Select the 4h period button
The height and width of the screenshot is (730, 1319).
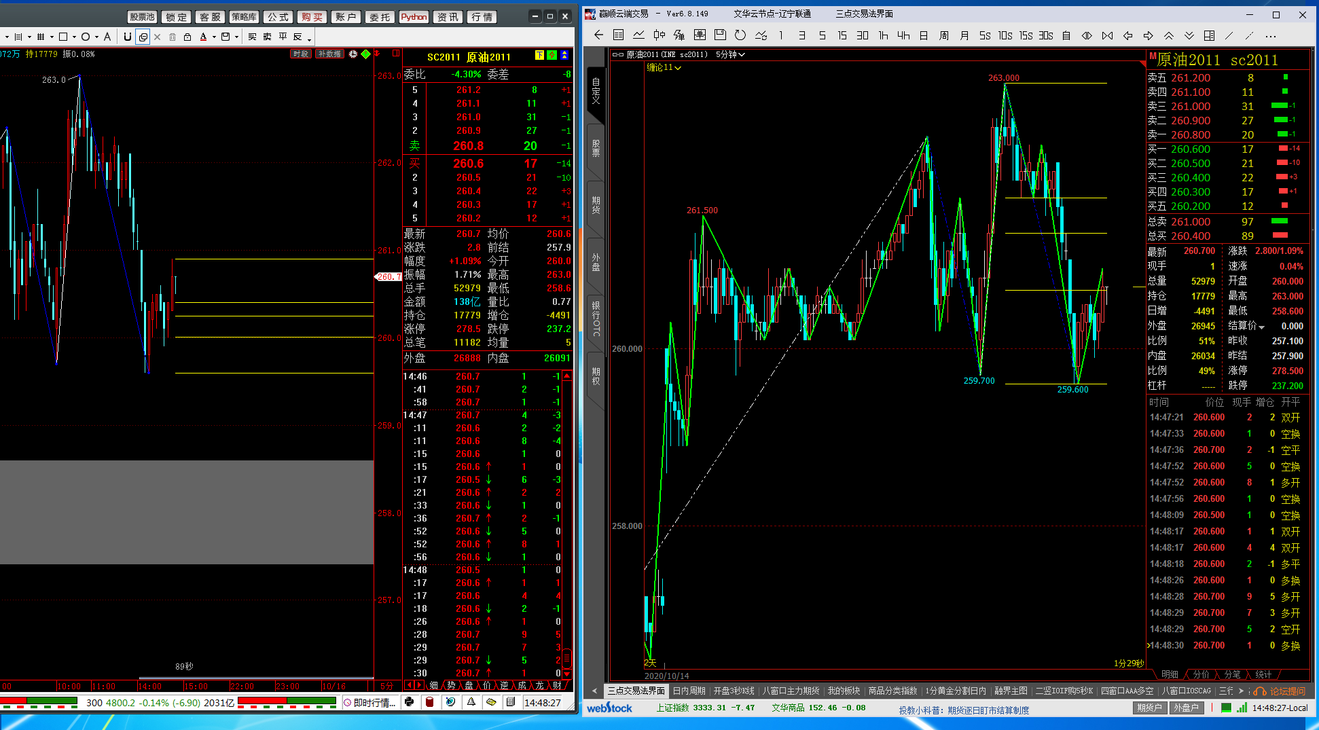pos(903,35)
